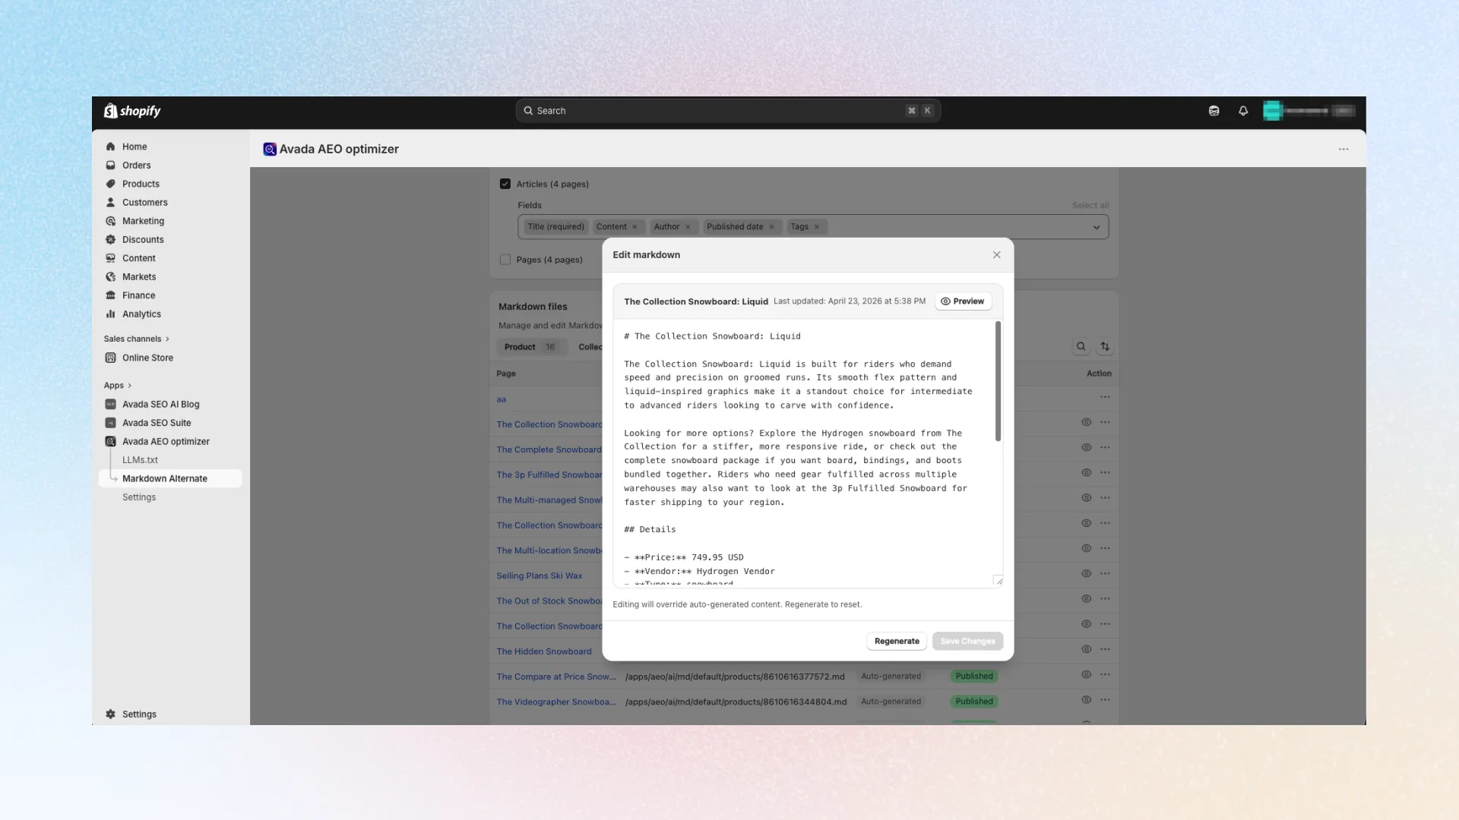The height and width of the screenshot is (820, 1459).
Task: Open the app header more options menu
Action: pos(1343,150)
